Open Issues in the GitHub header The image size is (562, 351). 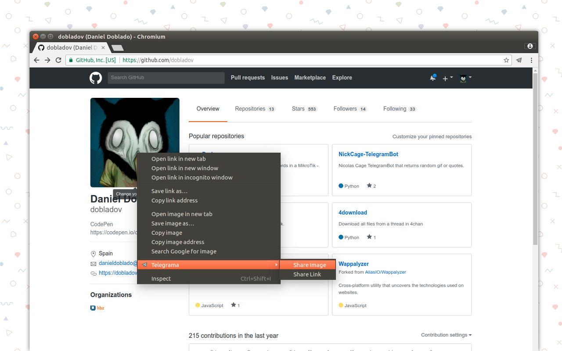click(x=280, y=78)
